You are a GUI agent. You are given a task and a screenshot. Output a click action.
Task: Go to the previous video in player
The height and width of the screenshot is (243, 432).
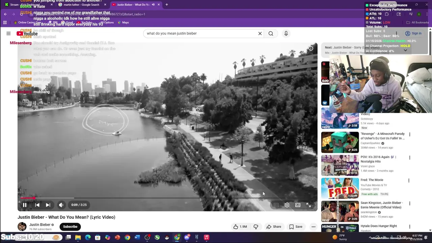(37, 205)
